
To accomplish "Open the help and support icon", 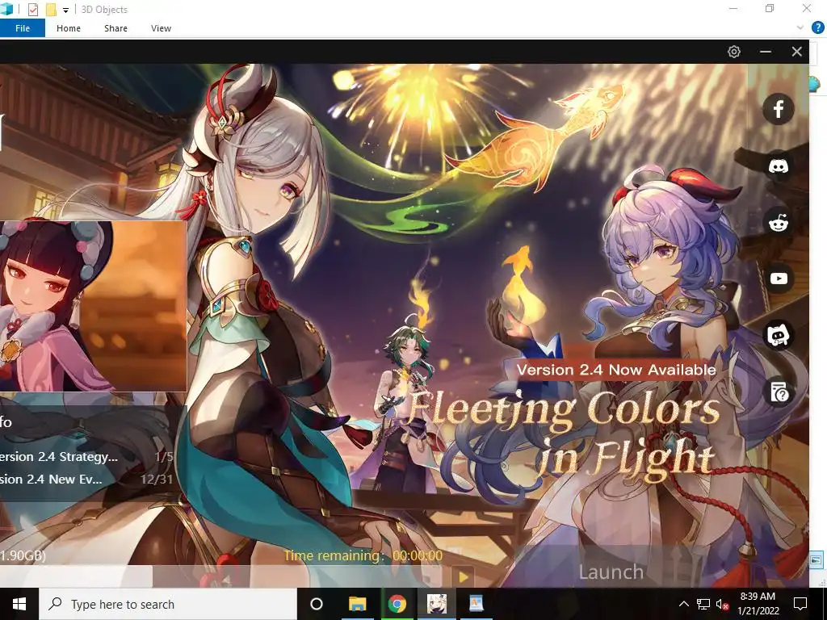I will click(x=778, y=392).
